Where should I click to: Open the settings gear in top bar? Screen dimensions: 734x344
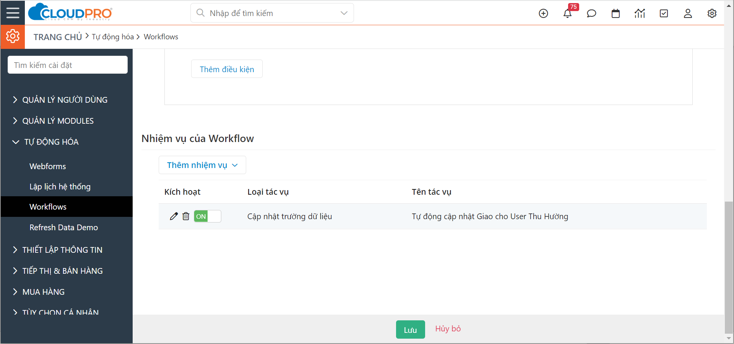712,13
